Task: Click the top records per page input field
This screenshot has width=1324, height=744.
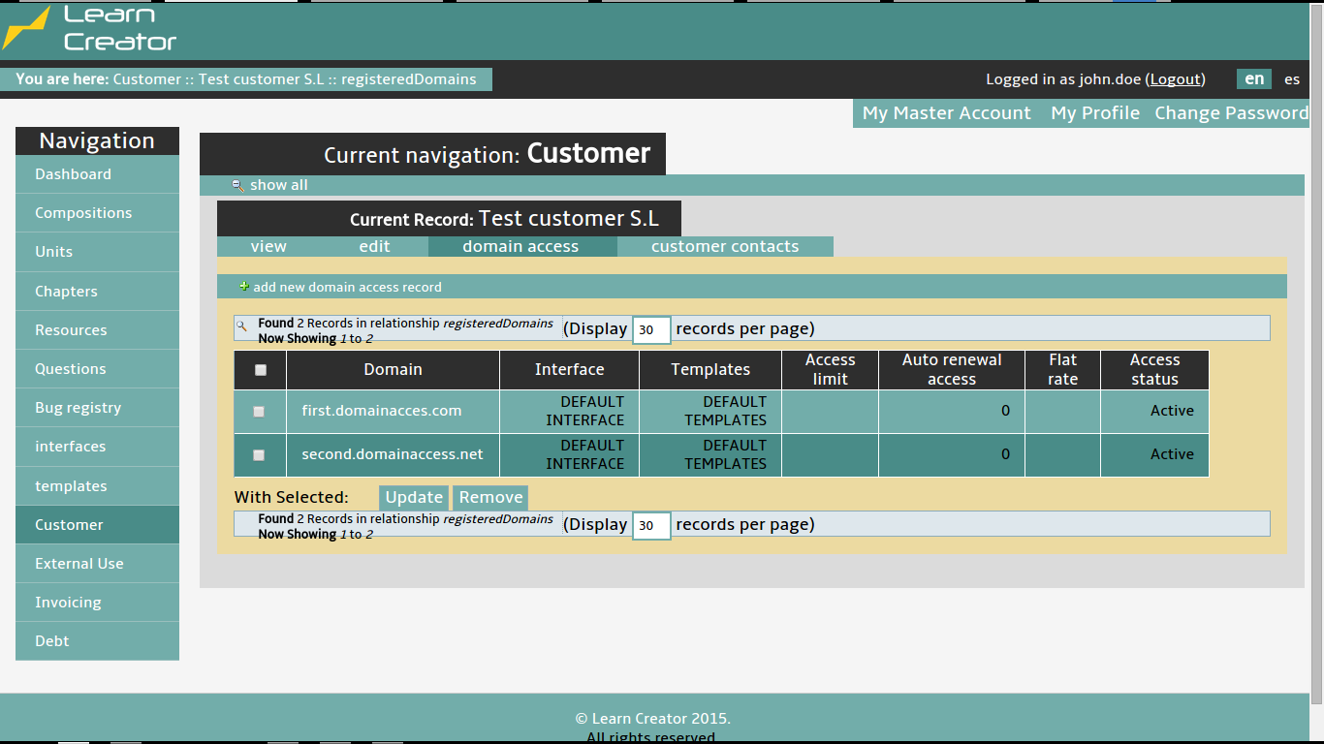Action: point(650,330)
